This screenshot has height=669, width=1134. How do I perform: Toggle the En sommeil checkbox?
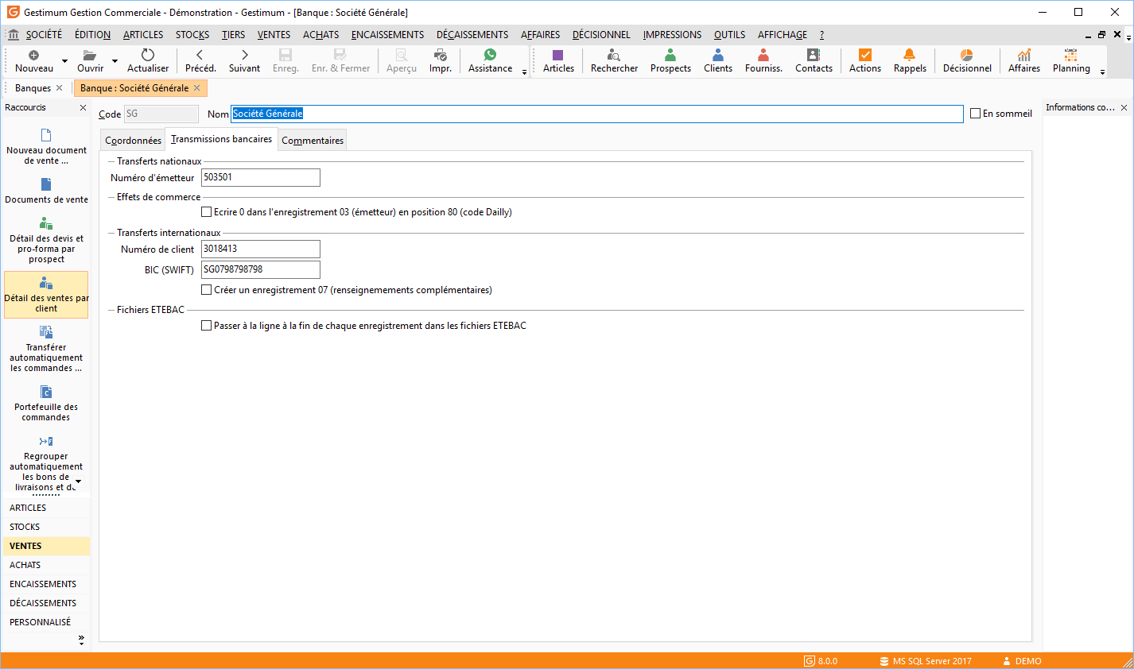pos(975,114)
